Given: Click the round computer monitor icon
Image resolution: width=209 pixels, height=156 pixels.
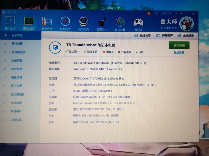Looking at the screenshot, I should click(x=55, y=48).
